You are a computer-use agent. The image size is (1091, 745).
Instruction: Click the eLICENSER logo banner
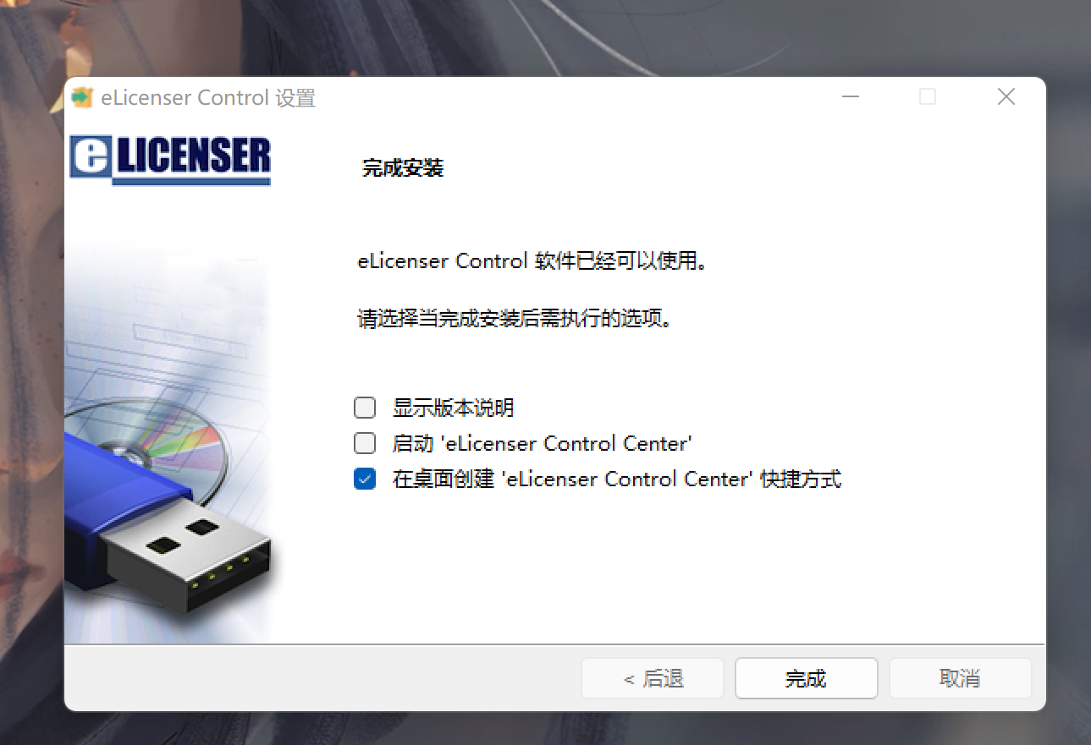click(x=170, y=159)
